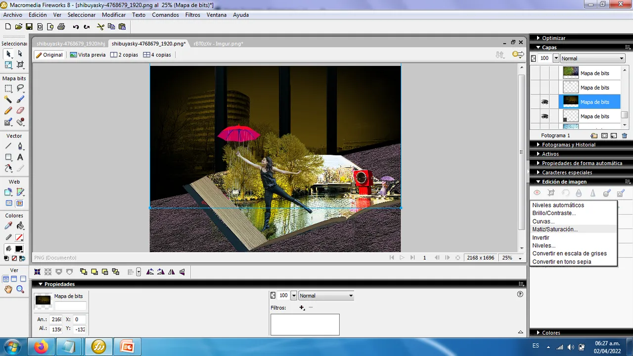Select the Eraser tool

click(x=20, y=111)
